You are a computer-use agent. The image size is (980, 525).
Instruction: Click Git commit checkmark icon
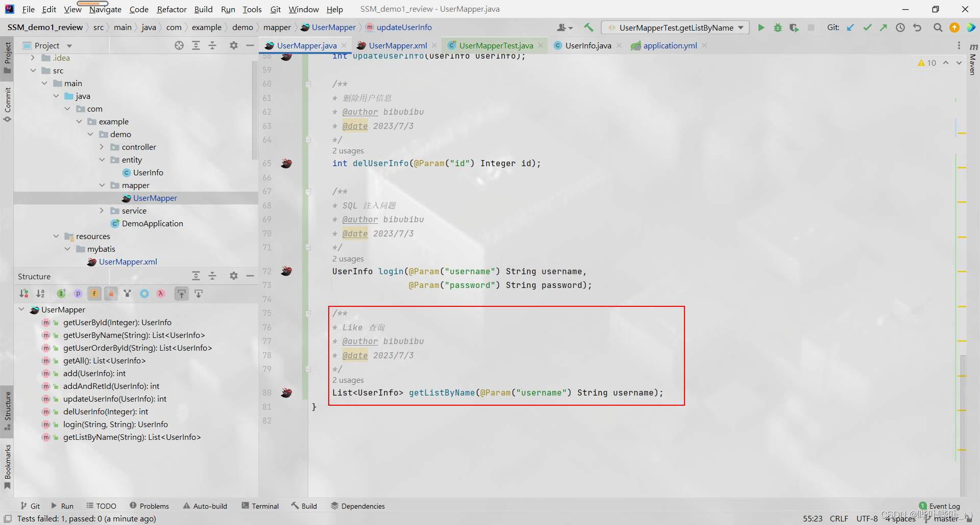coord(867,28)
